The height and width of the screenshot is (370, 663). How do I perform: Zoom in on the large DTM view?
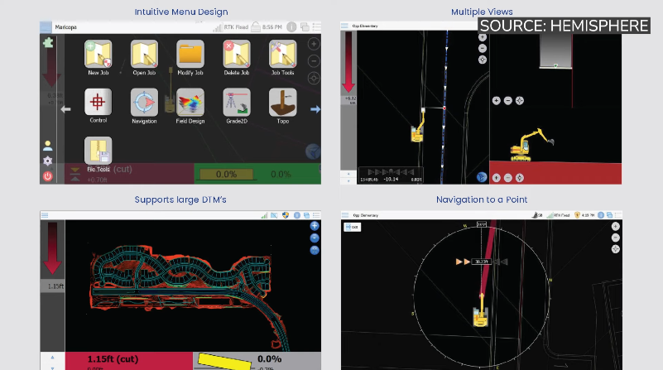(314, 226)
